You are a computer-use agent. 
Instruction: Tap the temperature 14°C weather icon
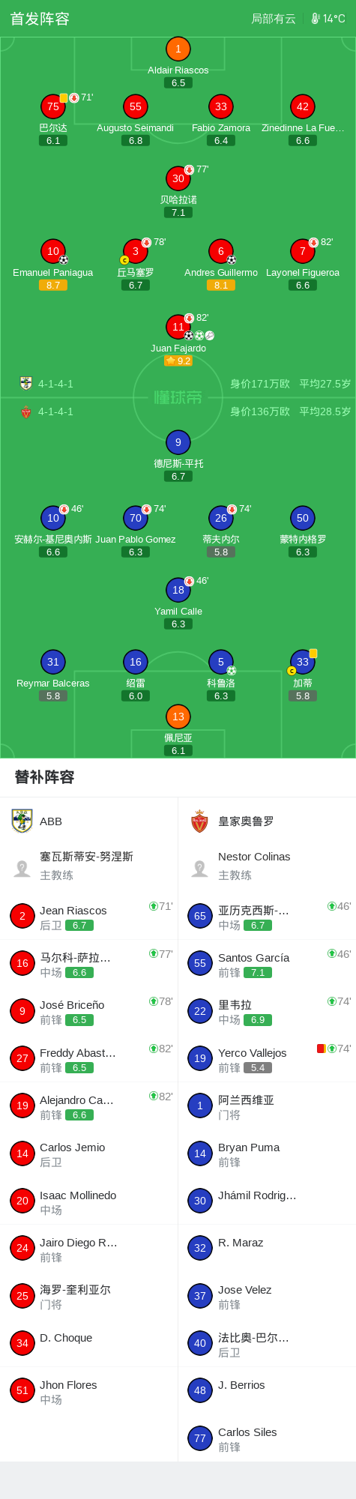(x=316, y=18)
